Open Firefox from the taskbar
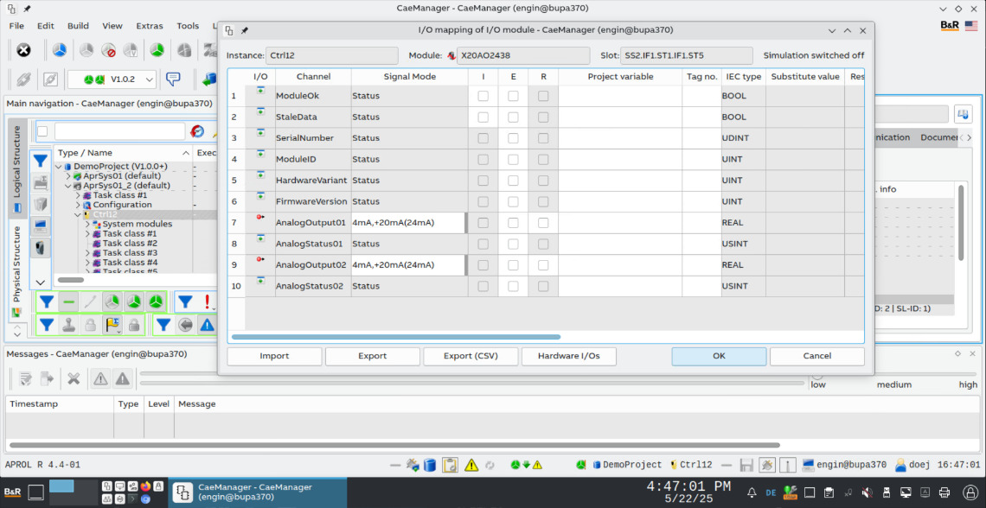The width and height of the screenshot is (986, 508). click(x=144, y=486)
